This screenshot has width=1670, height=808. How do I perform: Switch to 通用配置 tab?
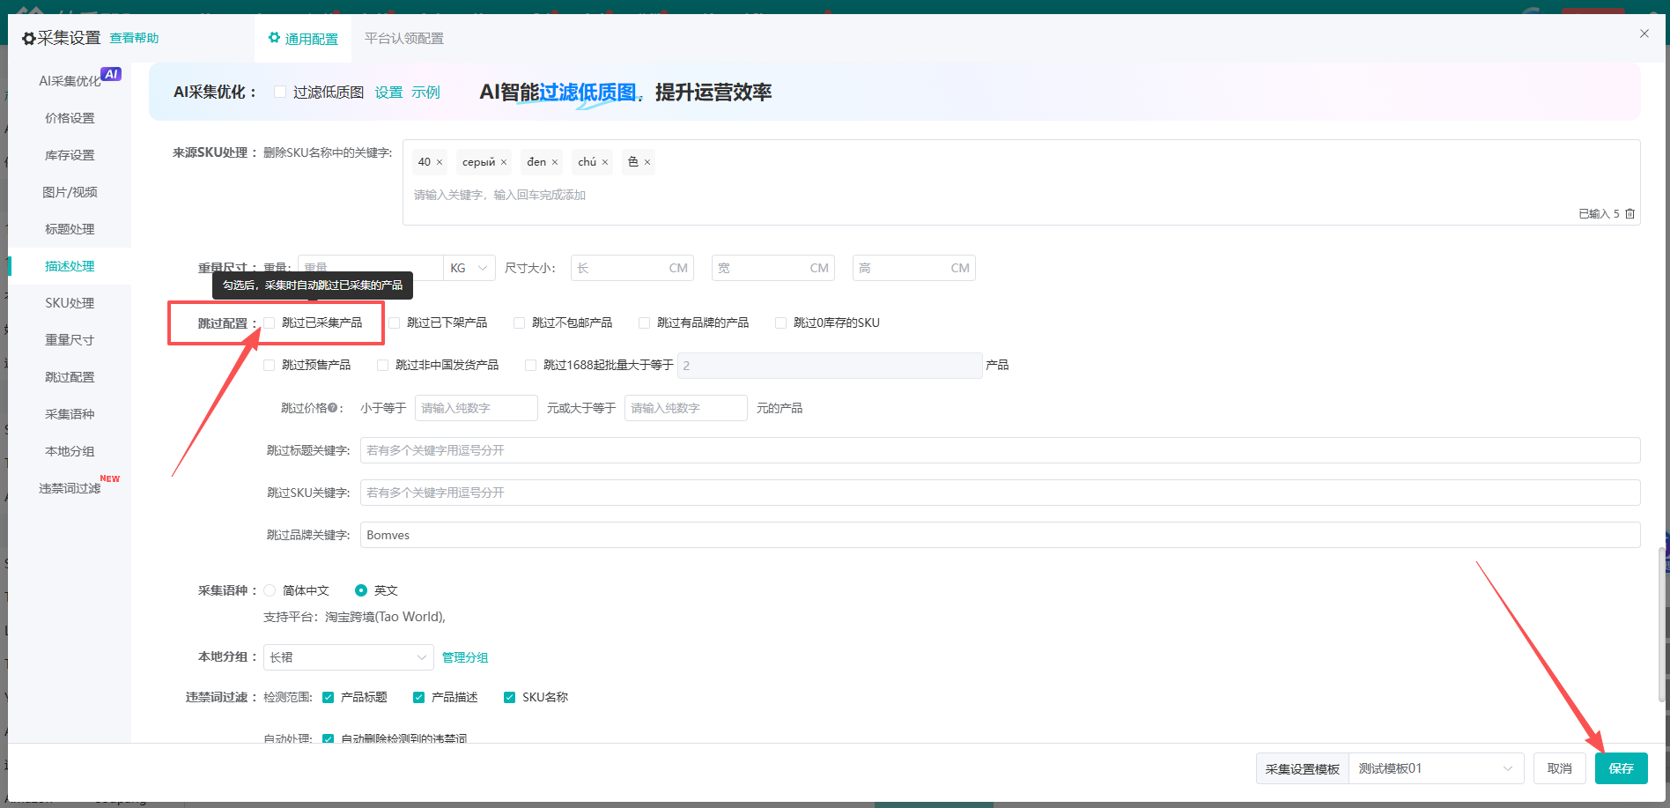click(x=303, y=39)
